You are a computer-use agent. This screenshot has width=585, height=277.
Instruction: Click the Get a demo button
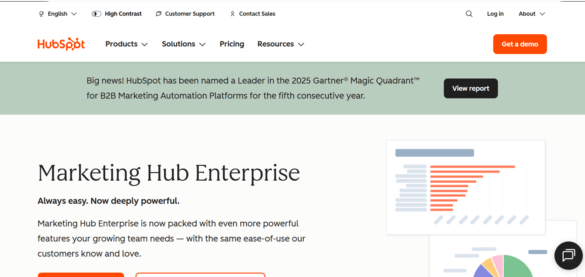click(x=520, y=44)
